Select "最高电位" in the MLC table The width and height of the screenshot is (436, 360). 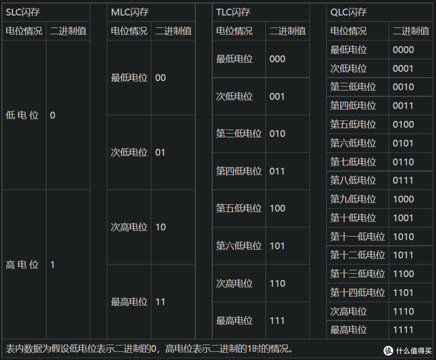129,302
